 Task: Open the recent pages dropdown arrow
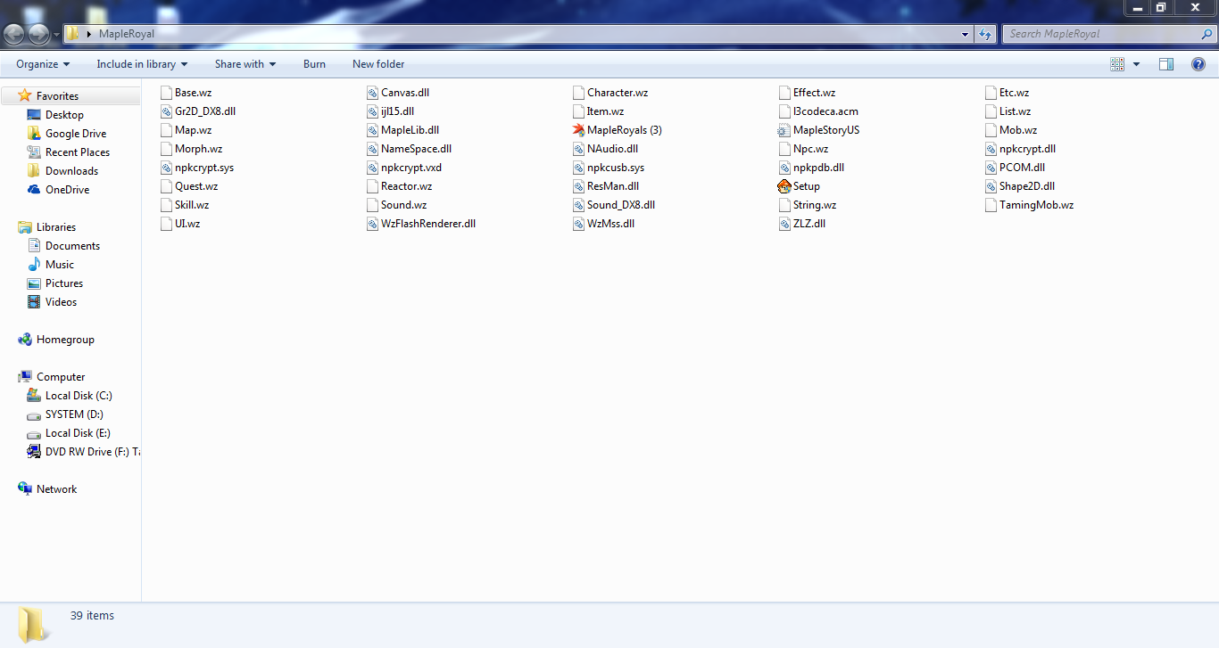click(x=56, y=35)
